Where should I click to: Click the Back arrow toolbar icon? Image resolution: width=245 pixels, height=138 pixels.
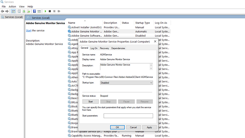click(x=2, y=11)
